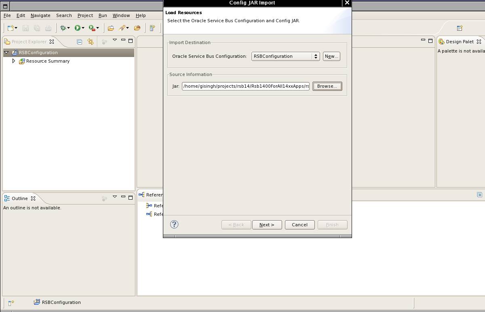The image size is (485, 312).
Task: Click the green Run icon
Action: tap(77, 28)
